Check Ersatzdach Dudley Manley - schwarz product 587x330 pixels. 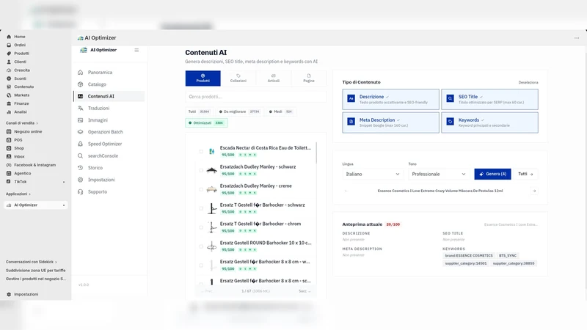(201, 170)
